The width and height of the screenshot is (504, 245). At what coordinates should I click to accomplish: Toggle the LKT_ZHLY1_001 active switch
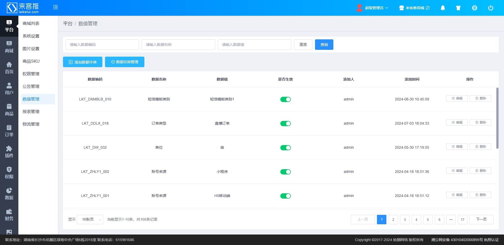285,196
